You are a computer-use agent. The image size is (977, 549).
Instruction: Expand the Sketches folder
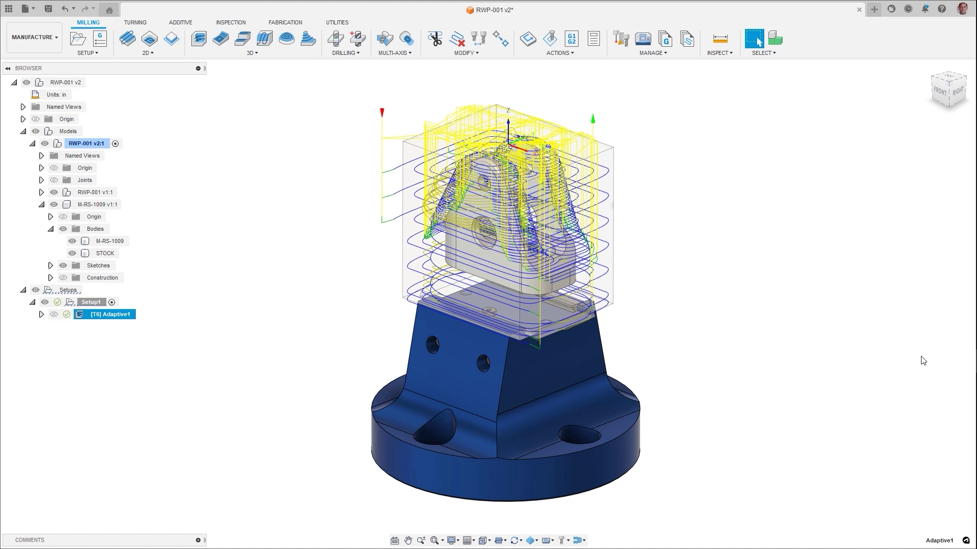50,265
